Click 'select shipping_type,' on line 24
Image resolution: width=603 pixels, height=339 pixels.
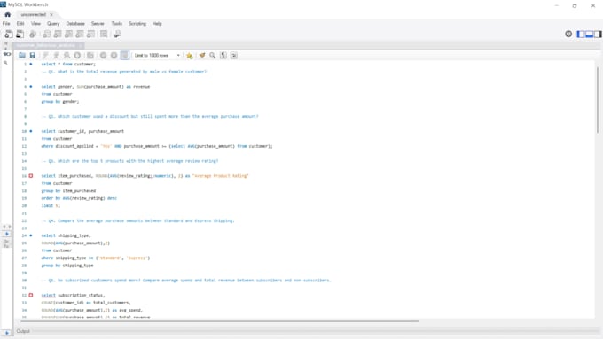pos(67,235)
